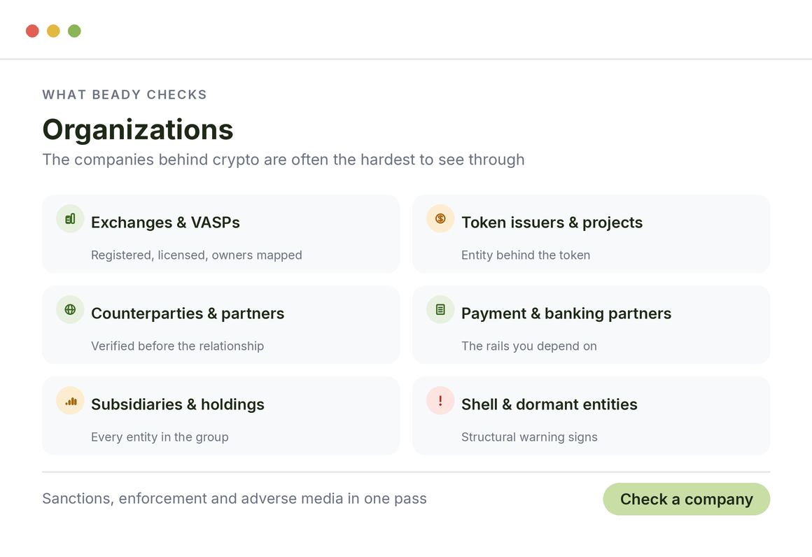Open the Token issuers & projects card title
Image resolution: width=812 pixels, height=557 pixels.
(x=552, y=223)
